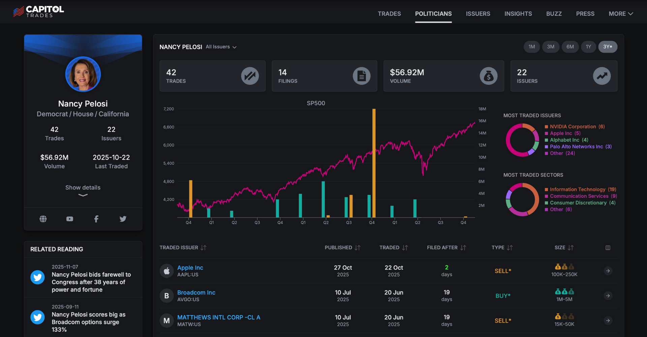Screen dimensions: 647x337
Task: Open Broadcom Inc trade details arrow
Action: pos(608,296)
